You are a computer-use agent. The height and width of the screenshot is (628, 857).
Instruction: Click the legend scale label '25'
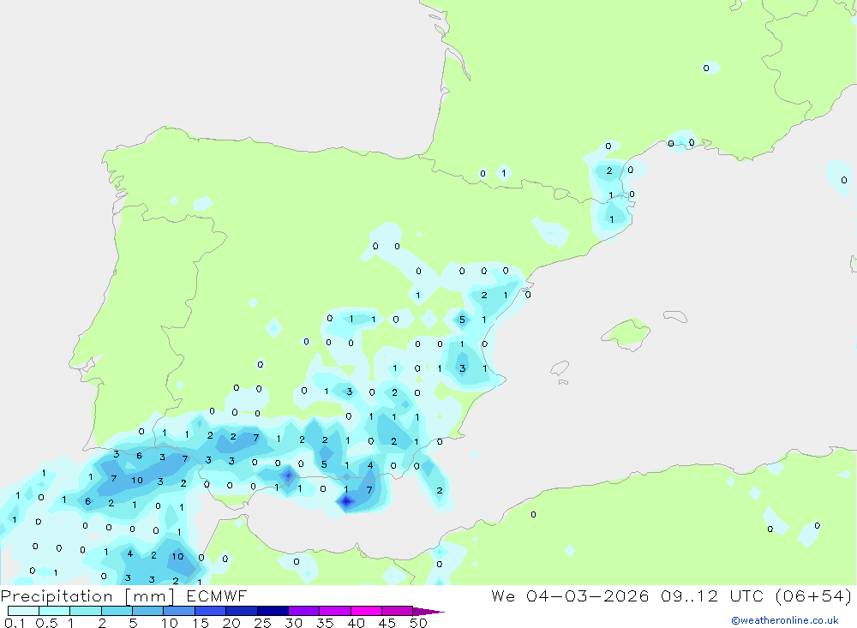(x=263, y=623)
